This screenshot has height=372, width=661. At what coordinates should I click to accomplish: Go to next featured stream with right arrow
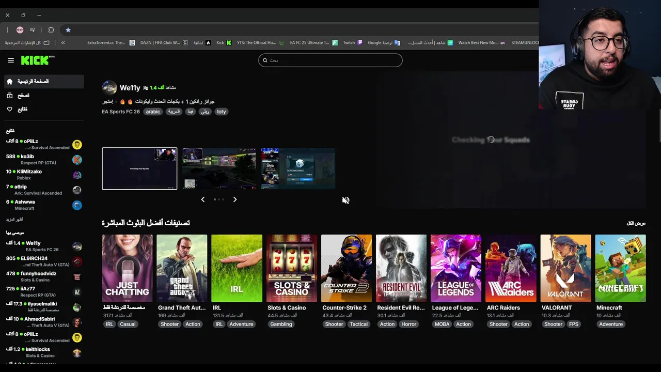point(235,199)
